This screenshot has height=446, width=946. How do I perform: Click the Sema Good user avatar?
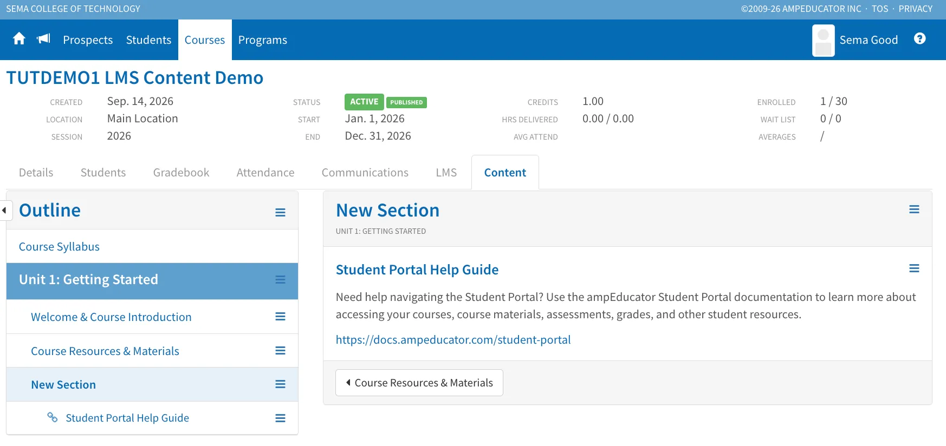tap(823, 41)
